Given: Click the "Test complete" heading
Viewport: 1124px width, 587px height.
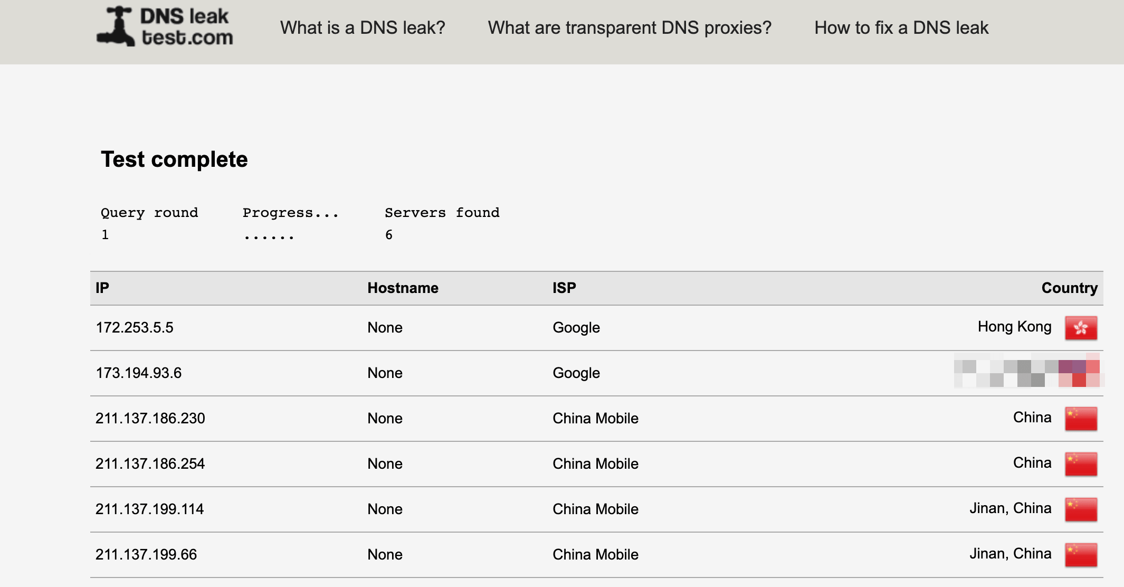Looking at the screenshot, I should pos(174,159).
